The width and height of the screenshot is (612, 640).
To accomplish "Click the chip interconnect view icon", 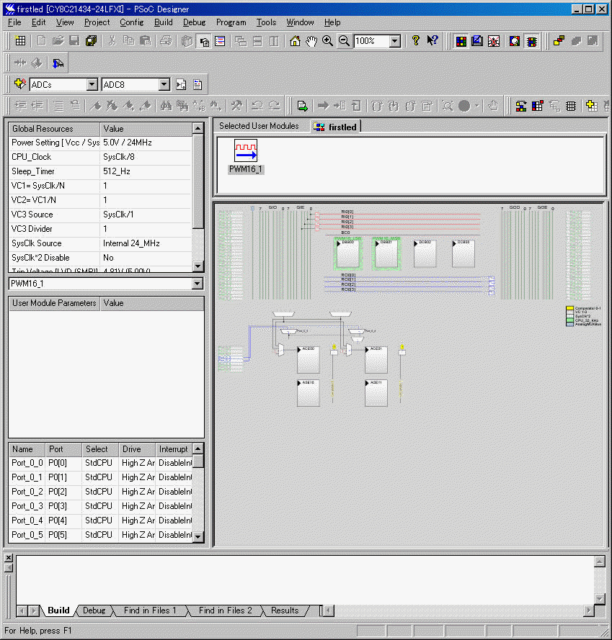I will point(532,41).
